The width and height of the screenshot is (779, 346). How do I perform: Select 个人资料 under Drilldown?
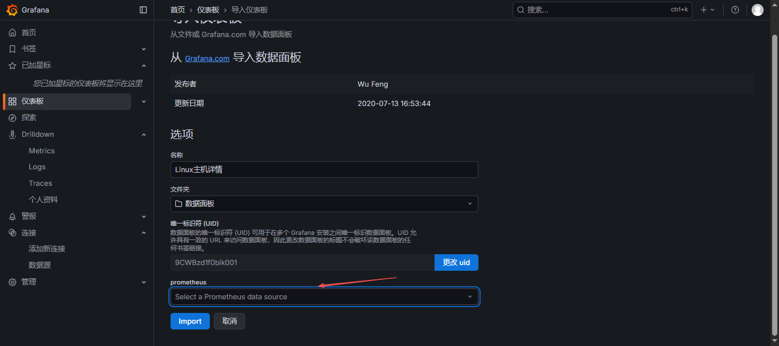(43, 200)
